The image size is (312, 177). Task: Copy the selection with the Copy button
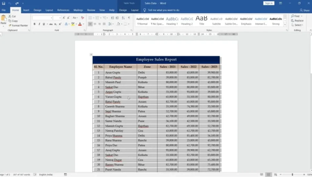point(13,21)
